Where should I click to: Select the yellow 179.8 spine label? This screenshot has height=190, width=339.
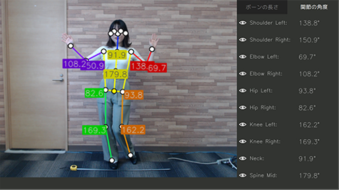click(116, 74)
